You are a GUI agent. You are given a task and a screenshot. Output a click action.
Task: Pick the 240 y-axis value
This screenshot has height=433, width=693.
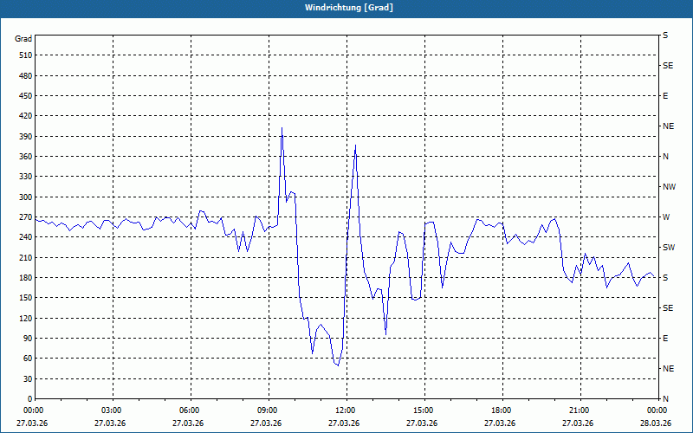click(x=26, y=237)
